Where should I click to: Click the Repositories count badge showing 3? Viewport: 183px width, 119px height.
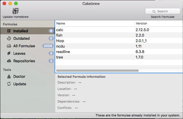[x=51, y=61]
